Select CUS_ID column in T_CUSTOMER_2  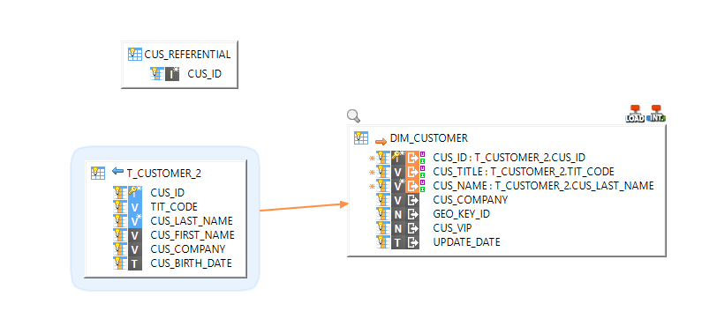168,193
